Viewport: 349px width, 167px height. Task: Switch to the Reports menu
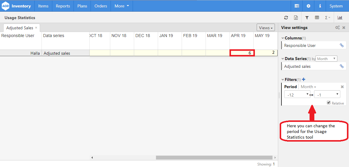[x=63, y=6]
